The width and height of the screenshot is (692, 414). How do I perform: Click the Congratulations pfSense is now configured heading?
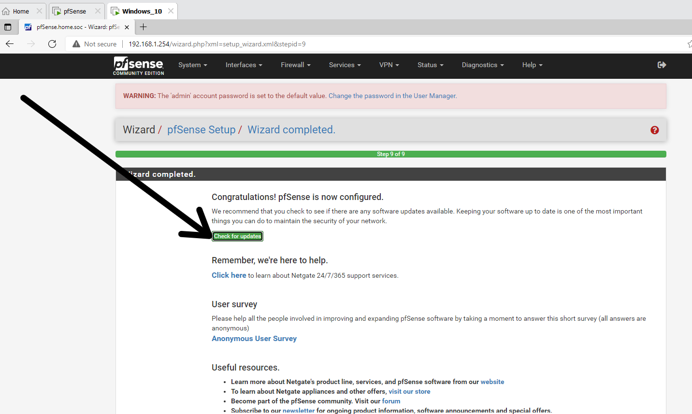(298, 197)
